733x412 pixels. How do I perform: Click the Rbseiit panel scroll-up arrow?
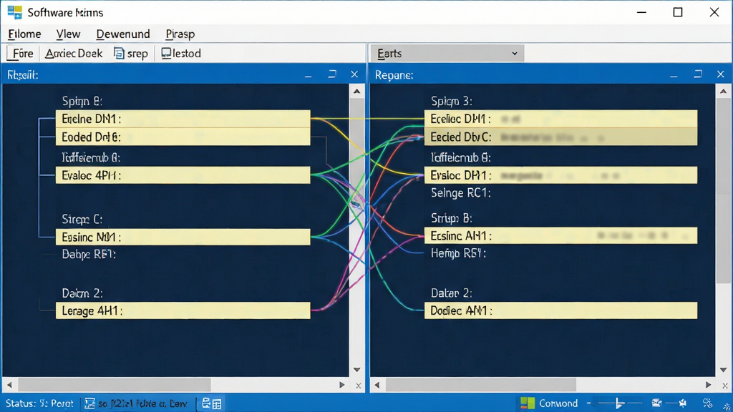[357, 91]
